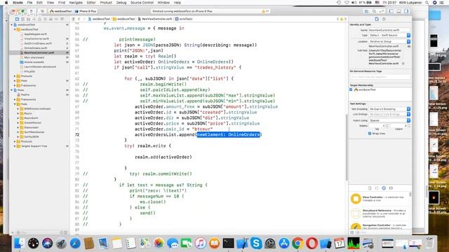Open Calendar from the Dock
The width and height of the screenshot is (449, 252).
[x=340, y=243]
